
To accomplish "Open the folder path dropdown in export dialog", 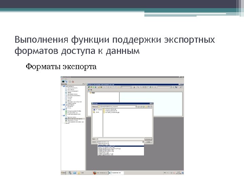I will click(136, 107).
